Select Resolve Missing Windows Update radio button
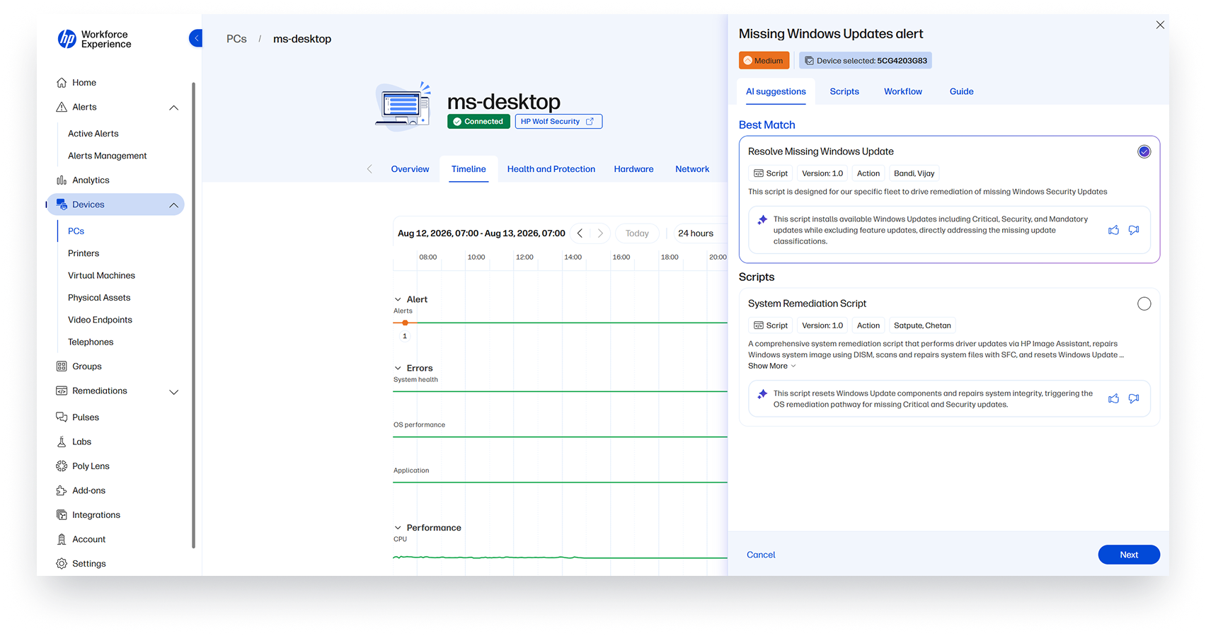This screenshot has width=1206, height=636. coord(1144,151)
